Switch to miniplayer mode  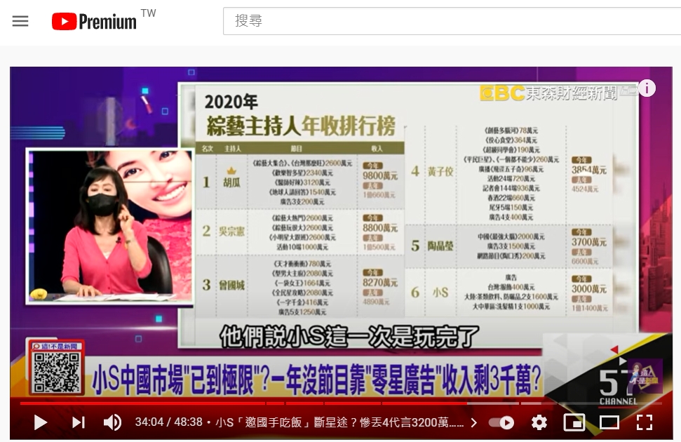[574, 422]
